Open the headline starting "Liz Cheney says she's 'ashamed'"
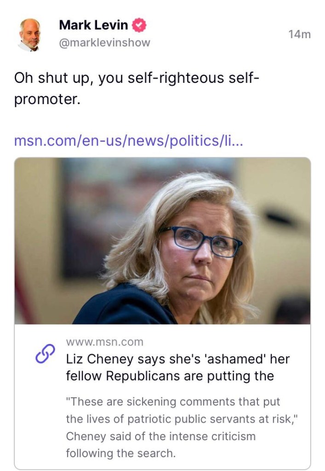The width and height of the screenshot is (325, 471). click(x=178, y=359)
